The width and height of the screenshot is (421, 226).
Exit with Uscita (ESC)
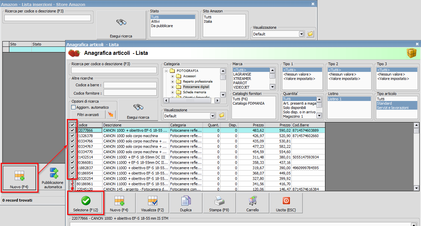click(286, 203)
